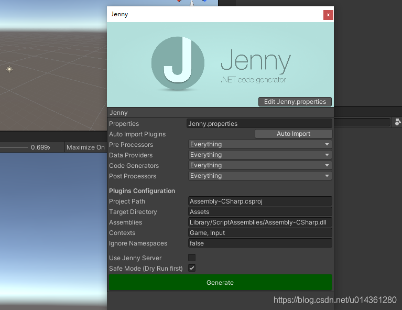This screenshot has width=402, height=310.
Task: Click the Jenny window title text
Action: click(119, 14)
